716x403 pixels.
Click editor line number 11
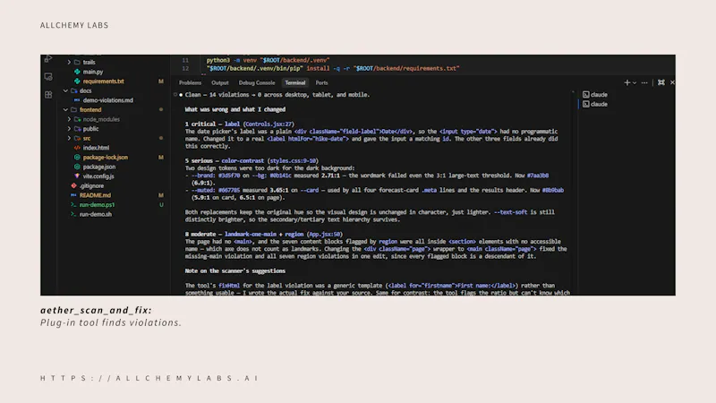pyautogui.click(x=185, y=60)
